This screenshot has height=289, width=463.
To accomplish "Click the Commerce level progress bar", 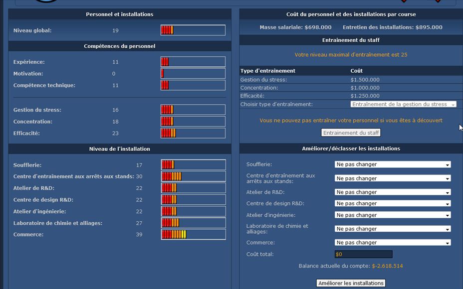I will pyautogui.click(x=194, y=235).
